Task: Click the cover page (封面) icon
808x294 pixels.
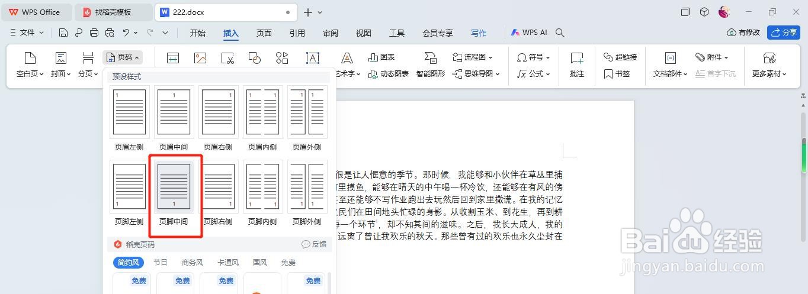Action: pyautogui.click(x=60, y=58)
